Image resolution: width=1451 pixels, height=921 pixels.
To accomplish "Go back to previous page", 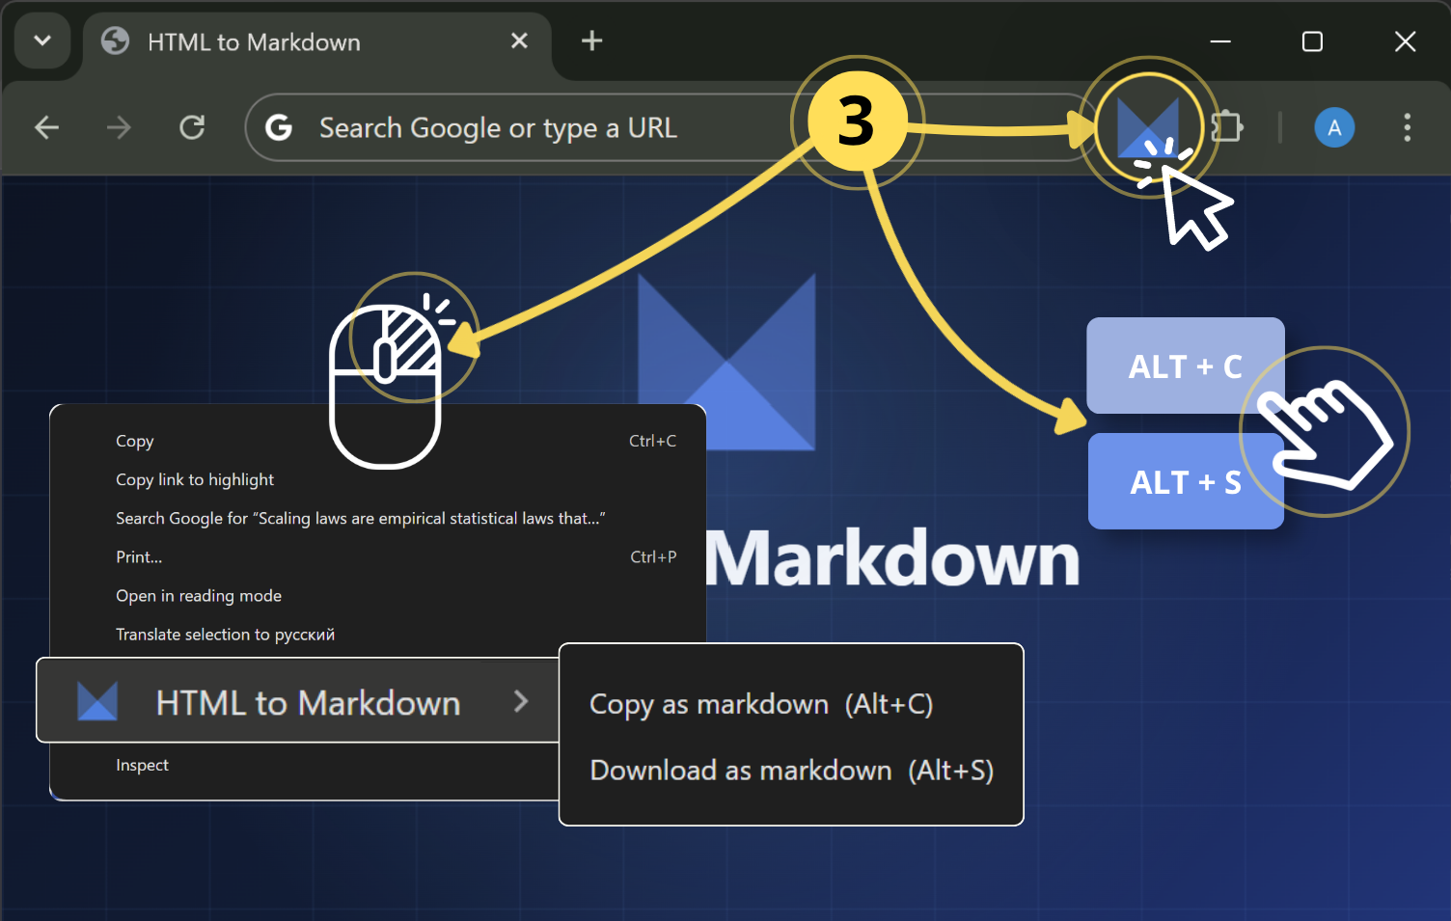I will click(x=47, y=127).
